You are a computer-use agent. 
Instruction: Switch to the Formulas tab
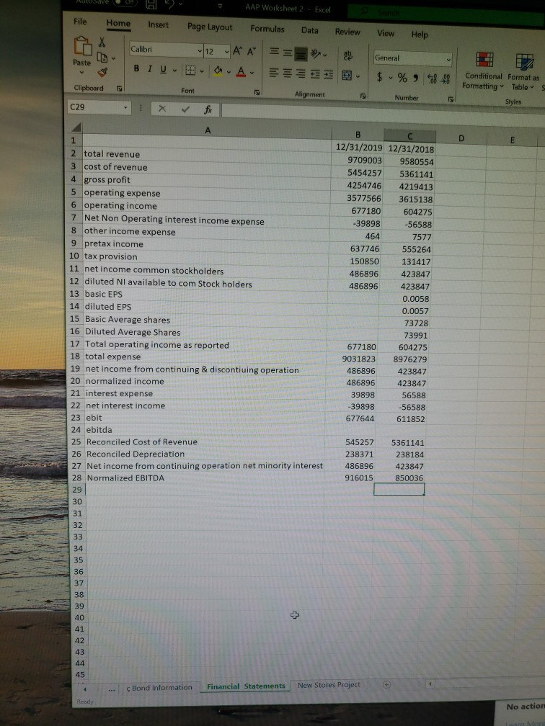click(267, 29)
